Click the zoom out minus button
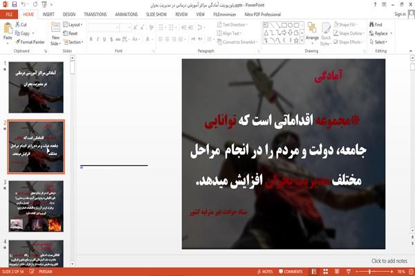Screen dimensions: 415x276 pos(357,271)
